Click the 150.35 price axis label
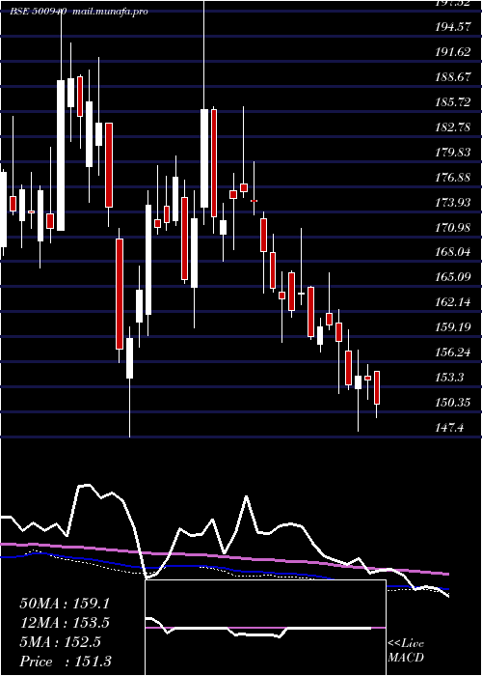This screenshot has height=676, width=482. click(452, 403)
